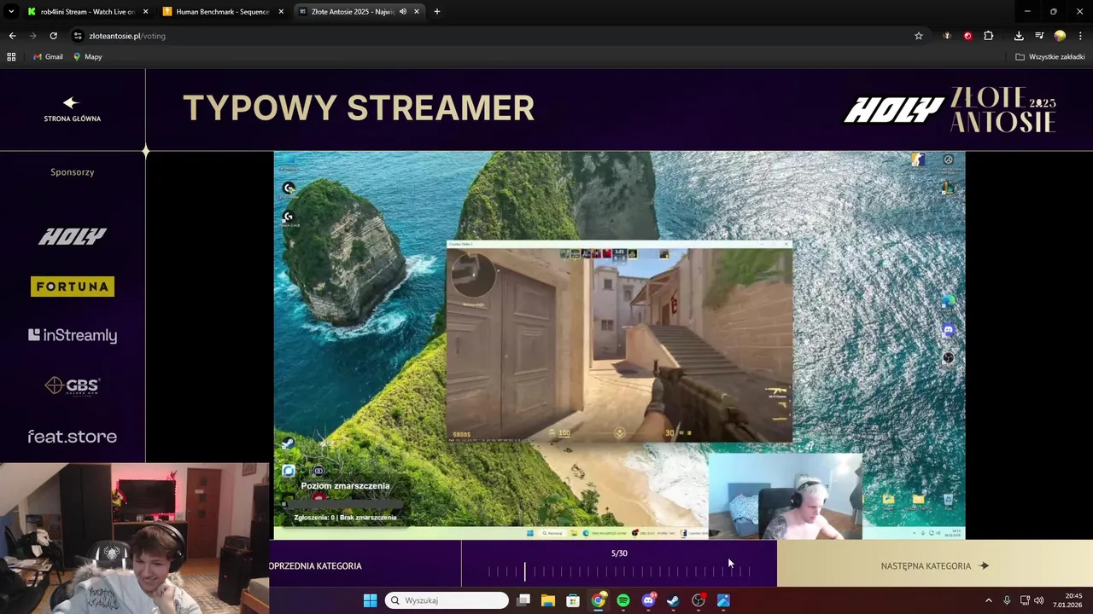
Task: Bookmark this page with the star icon
Action: [x=919, y=36]
